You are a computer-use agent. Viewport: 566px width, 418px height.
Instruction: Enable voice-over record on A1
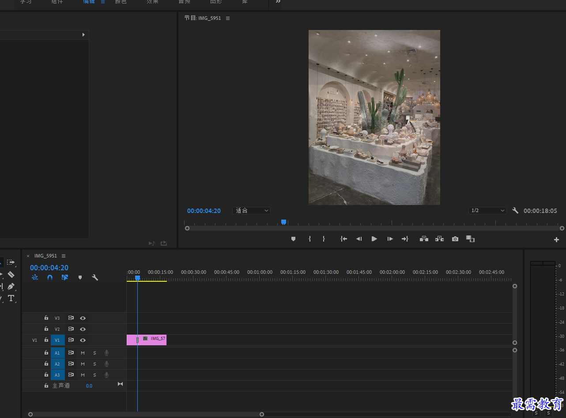point(106,353)
